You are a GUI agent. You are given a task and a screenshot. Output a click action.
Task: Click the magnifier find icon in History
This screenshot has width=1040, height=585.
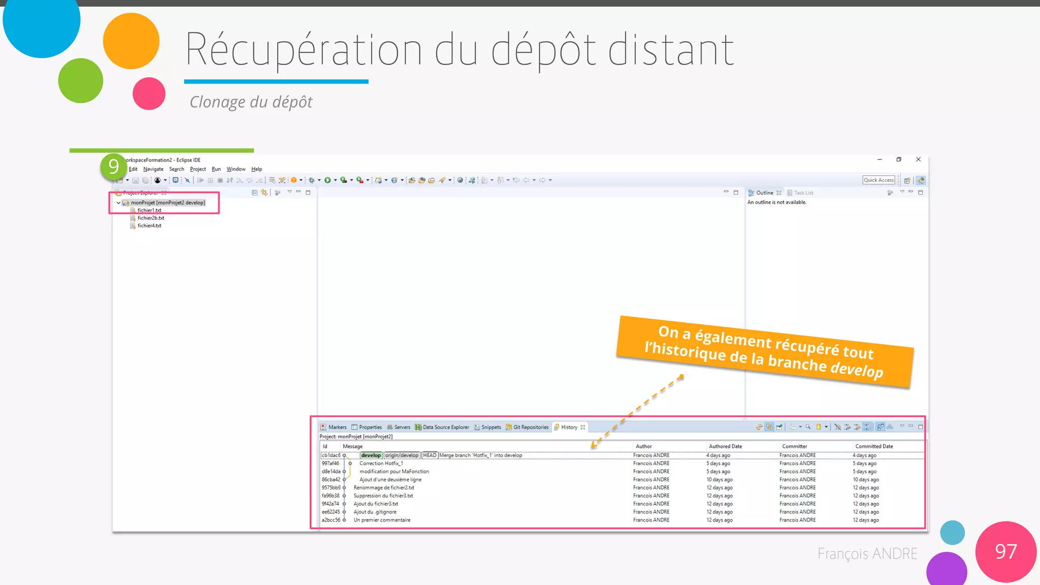tap(808, 427)
